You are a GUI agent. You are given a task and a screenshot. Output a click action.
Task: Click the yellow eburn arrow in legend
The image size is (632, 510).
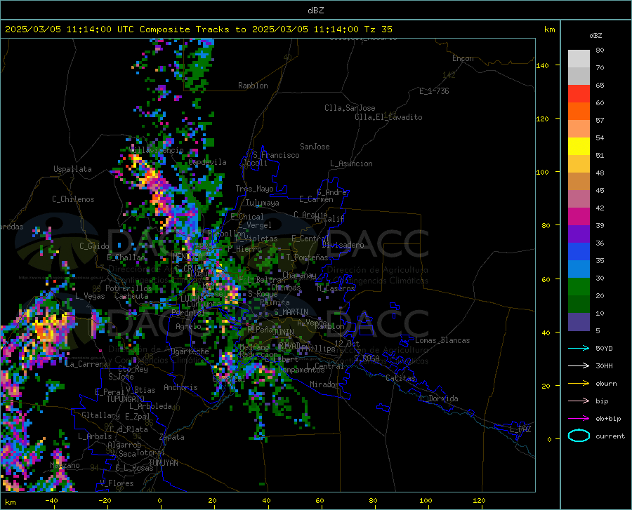(x=579, y=383)
